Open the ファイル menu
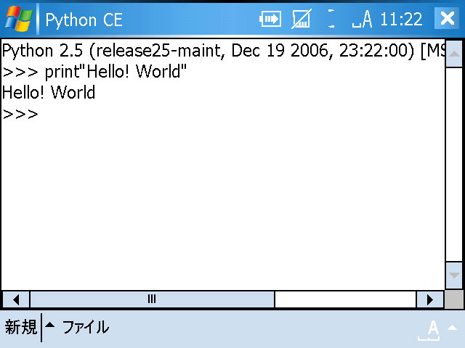465x348 pixels. point(86,327)
